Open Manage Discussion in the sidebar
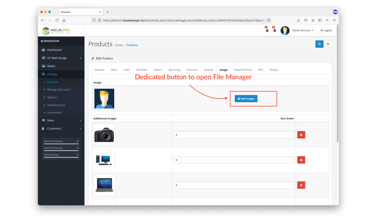 (x=58, y=90)
